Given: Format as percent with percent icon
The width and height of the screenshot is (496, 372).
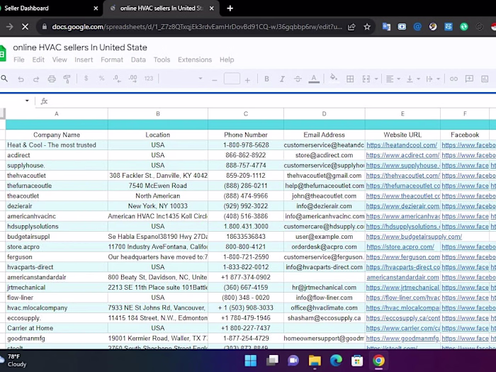Looking at the screenshot, I should (101, 79).
